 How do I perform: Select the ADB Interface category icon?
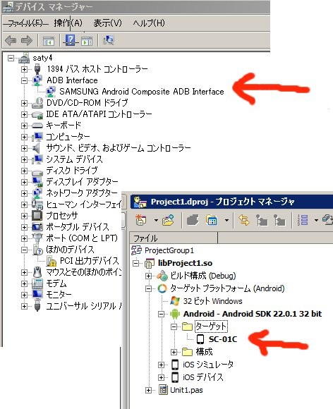point(37,80)
